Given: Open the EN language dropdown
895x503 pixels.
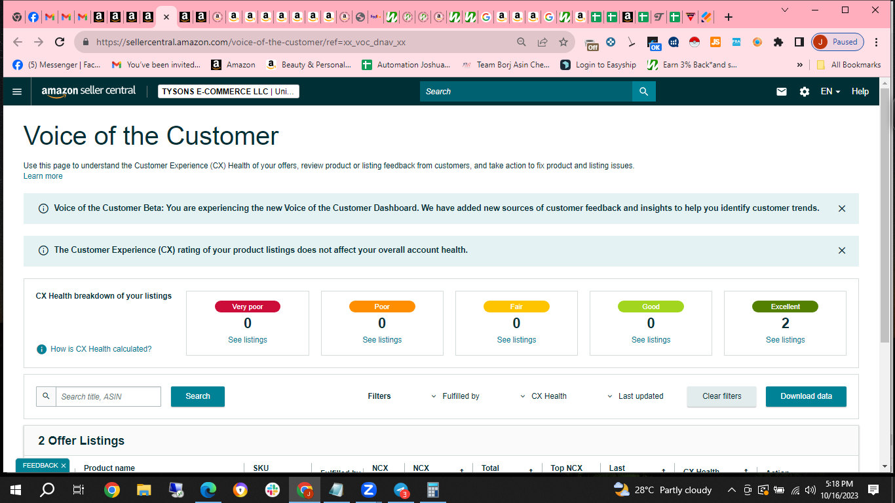Looking at the screenshot, I should tap(830, 92).
